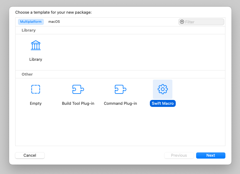This screenshot has width=240, height=174.
Task: Select the Library template icon
Action: click(x=36, y=45)
